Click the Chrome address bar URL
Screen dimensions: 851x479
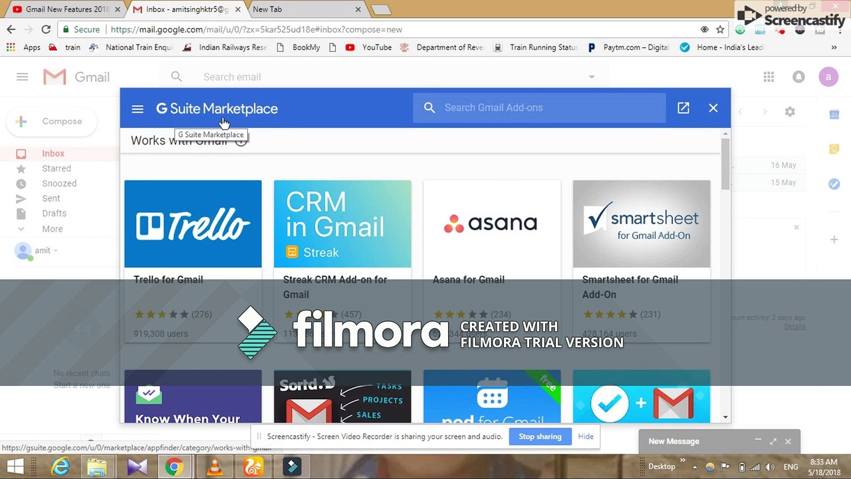(256, 29)
